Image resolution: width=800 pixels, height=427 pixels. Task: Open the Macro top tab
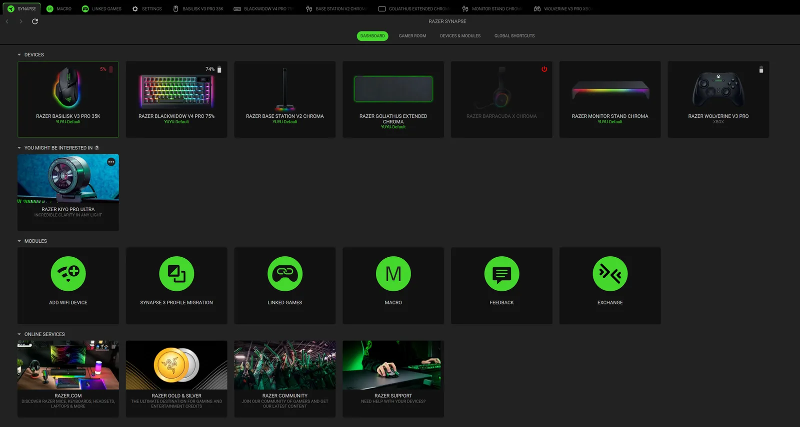59,8
